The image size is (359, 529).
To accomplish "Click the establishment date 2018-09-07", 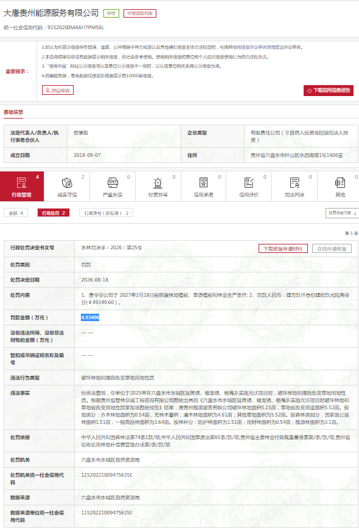I will [87, 156].
